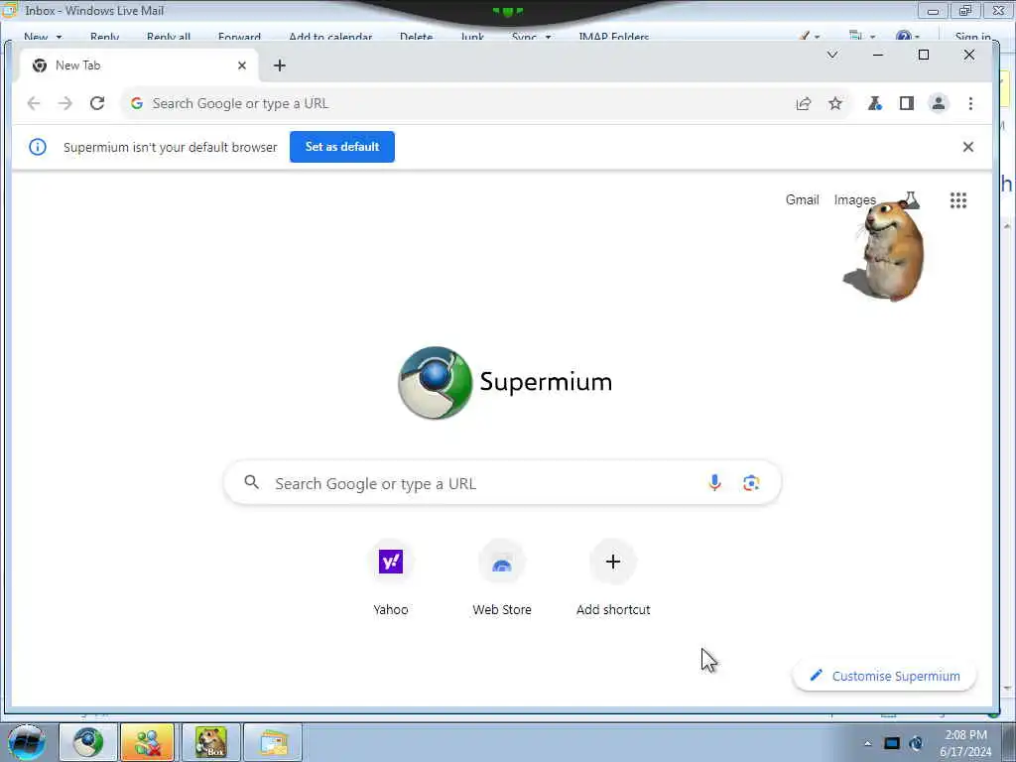
Task: Open the profile avatar icon
Action: pos(939,103)
